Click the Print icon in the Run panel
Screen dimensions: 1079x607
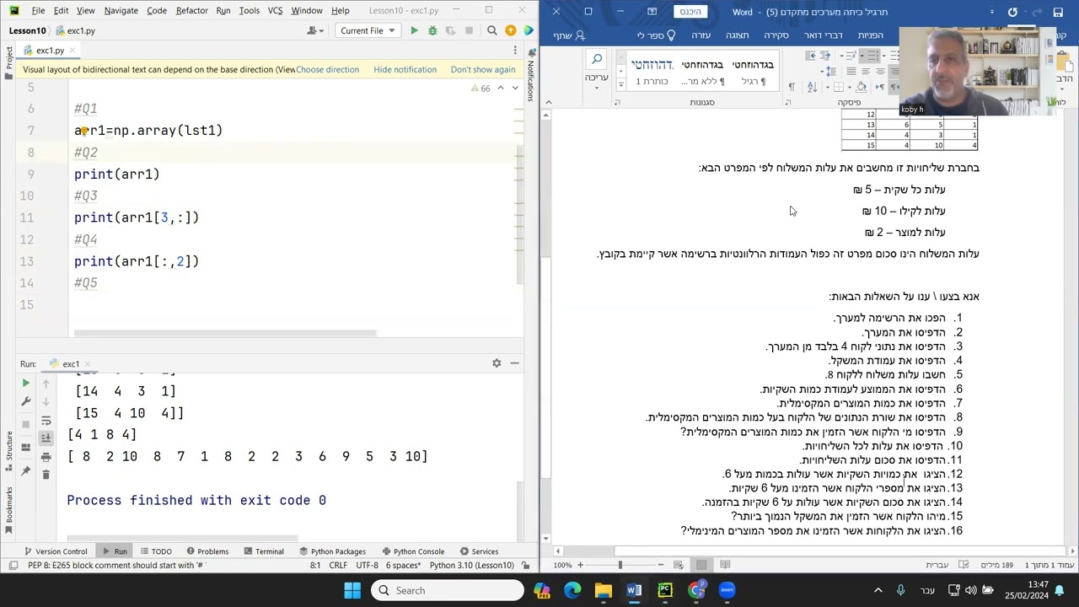(46, 457)
